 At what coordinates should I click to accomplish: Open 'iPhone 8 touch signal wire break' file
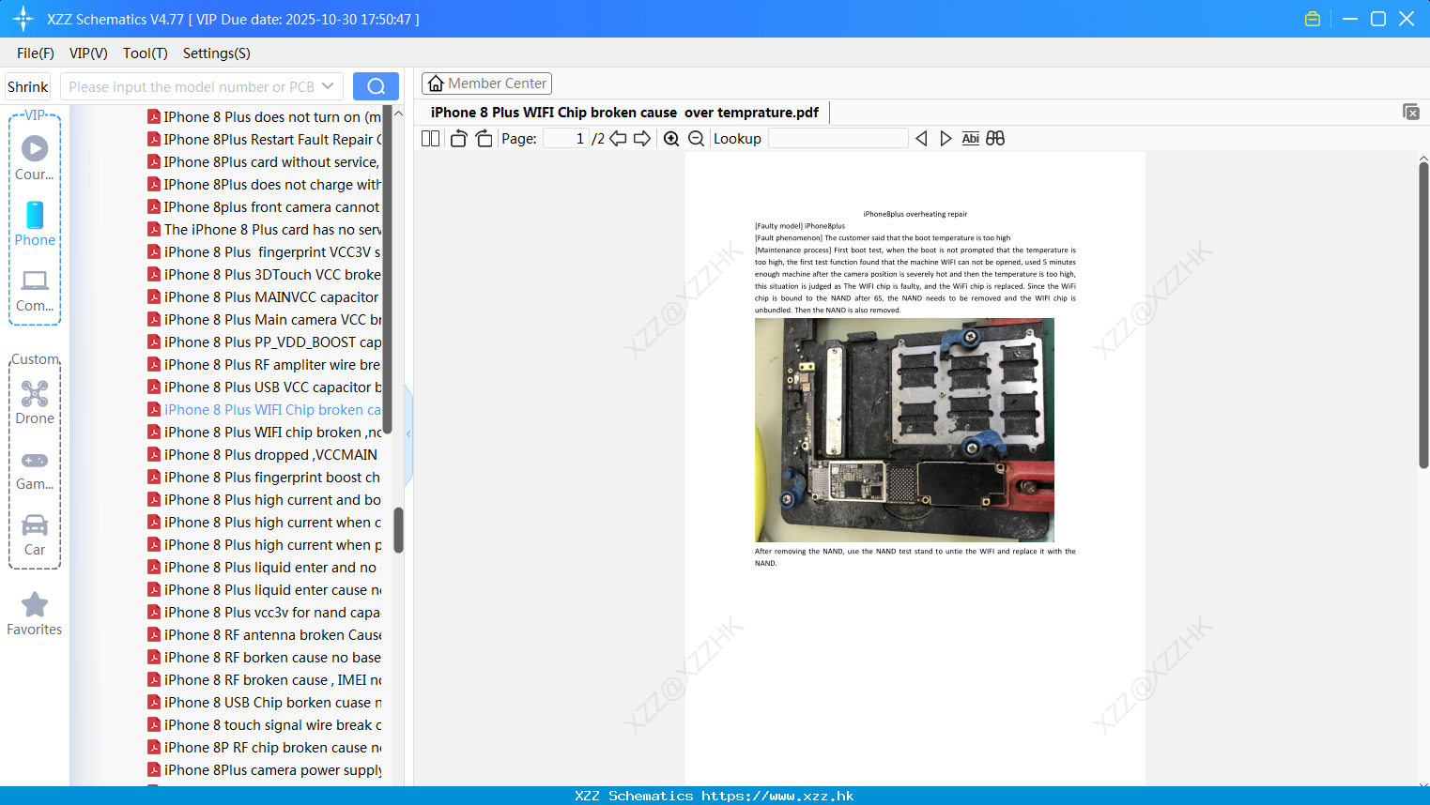click(265, 725)
